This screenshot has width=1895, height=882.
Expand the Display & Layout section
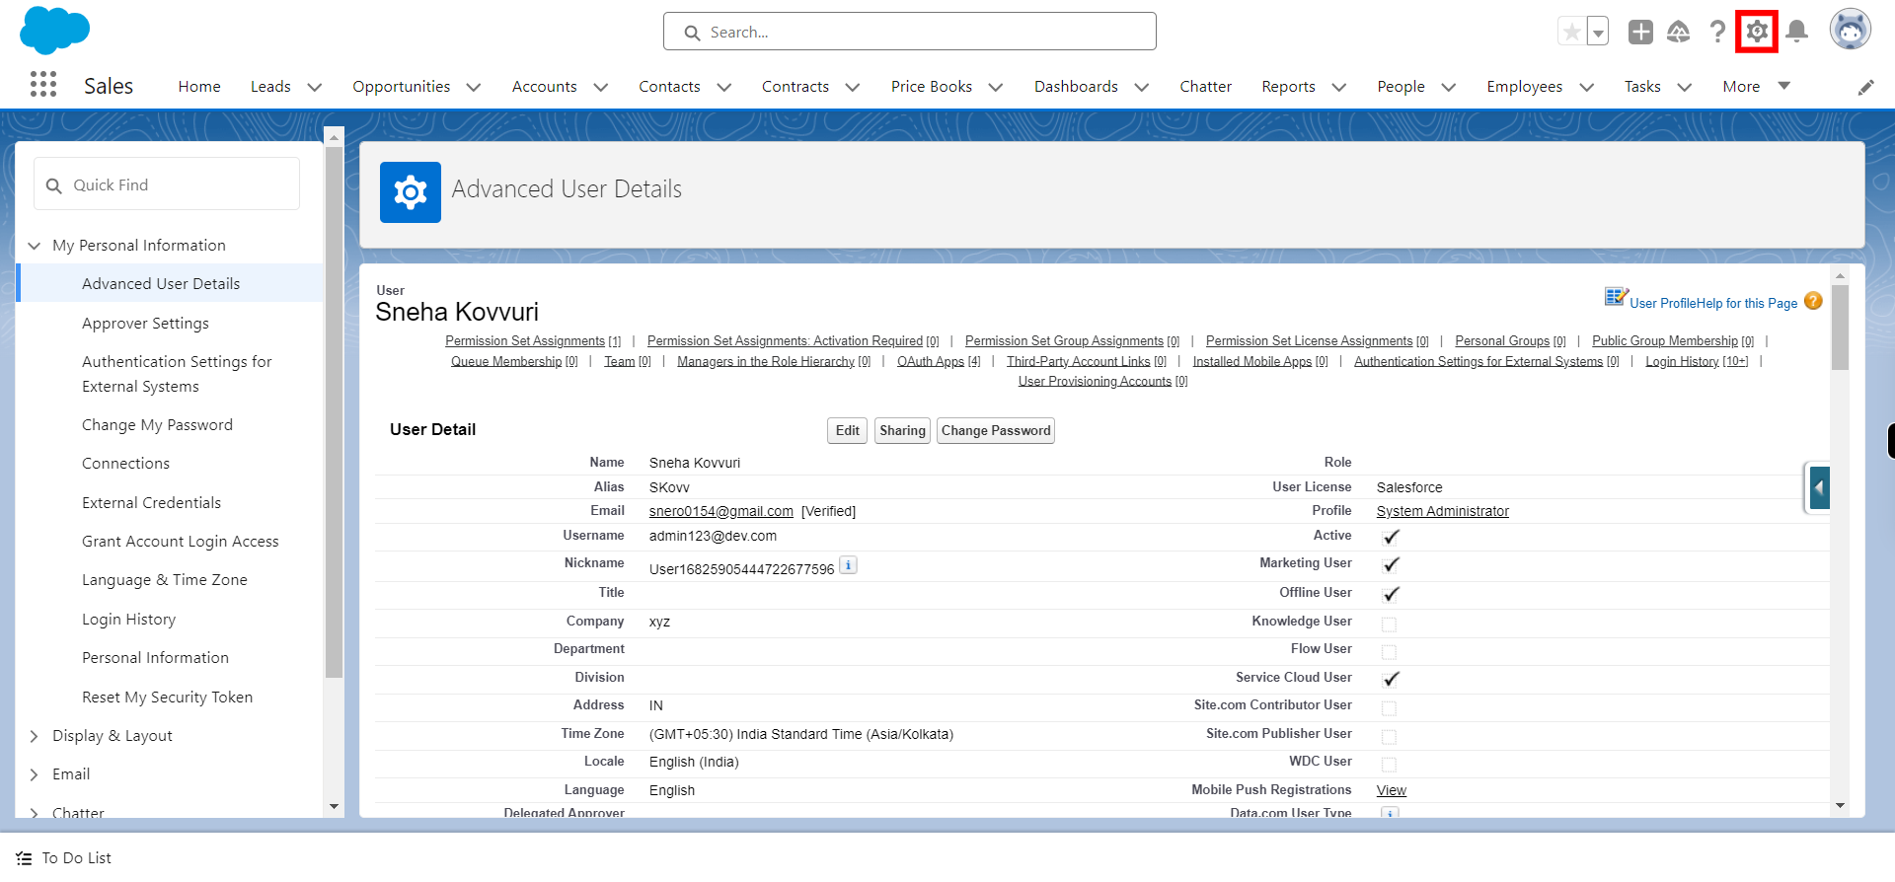pyautogui.click(x=35, y=736)
